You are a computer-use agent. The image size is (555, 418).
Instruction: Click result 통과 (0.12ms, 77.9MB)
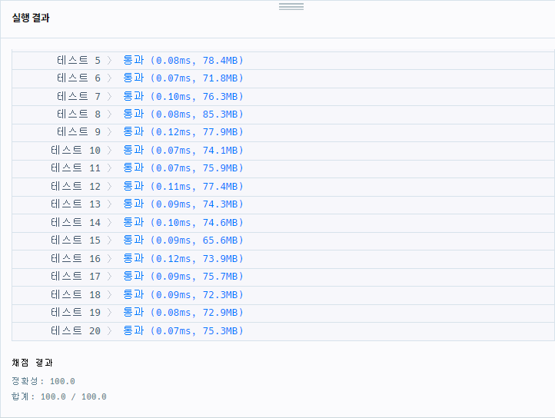pyautogui.click(x=184, y=132)
